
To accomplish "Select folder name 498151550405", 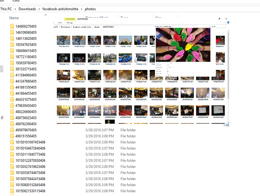I will click(x=26, y=136).
